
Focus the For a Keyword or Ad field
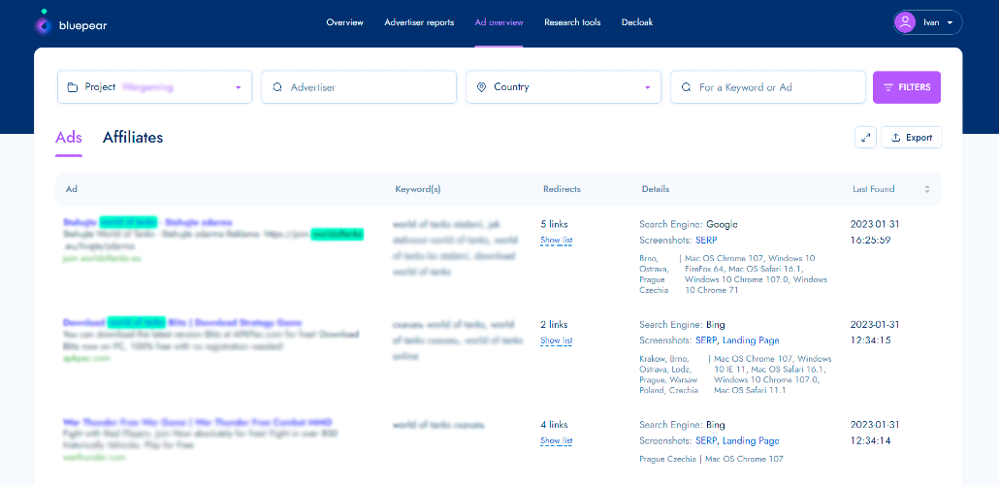click(x=768, y=87)
